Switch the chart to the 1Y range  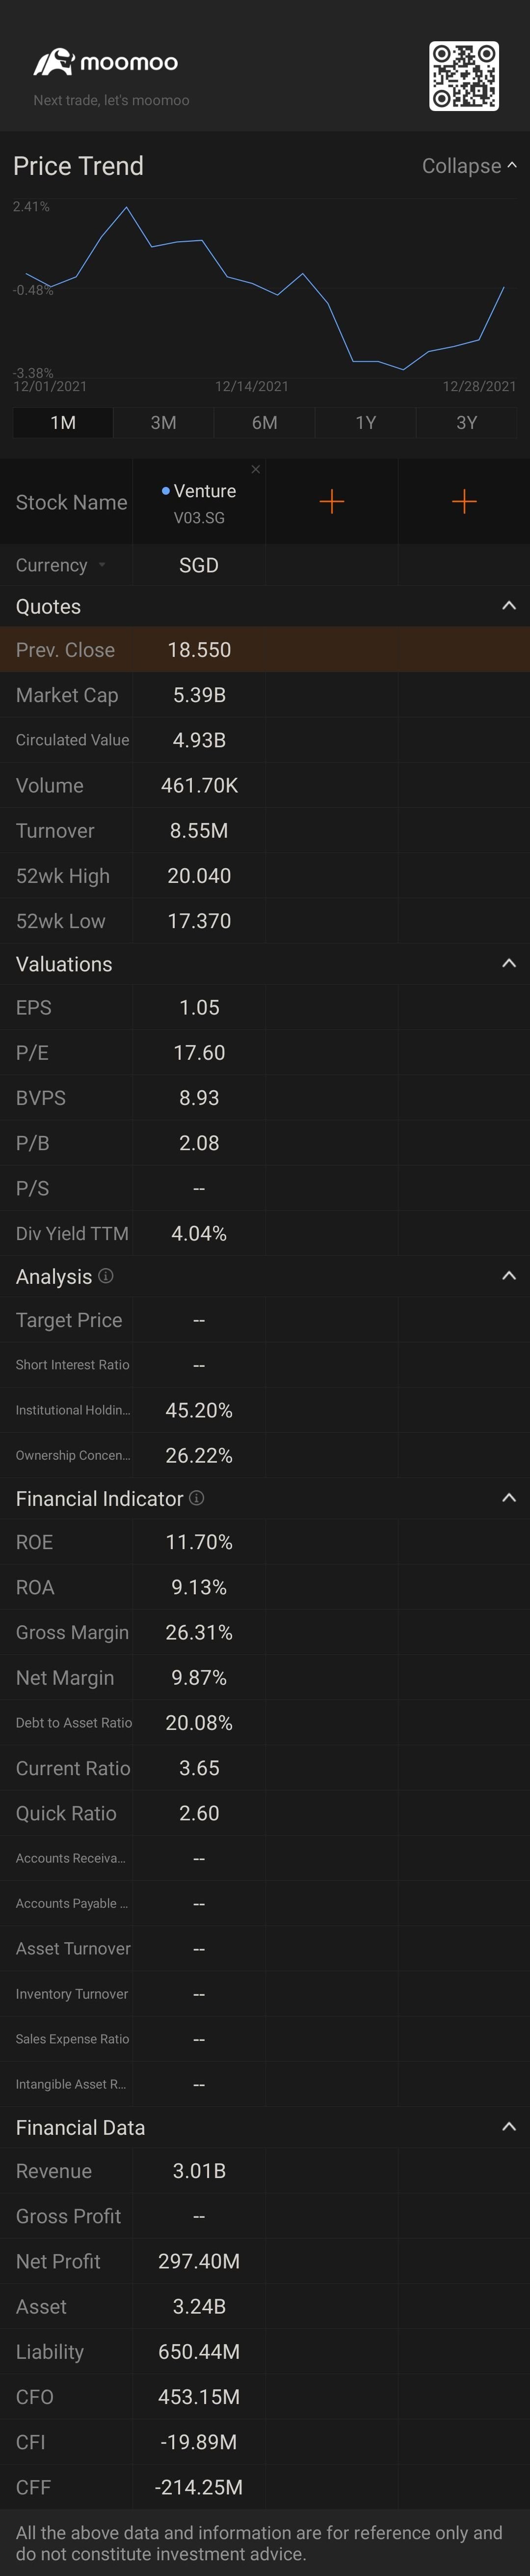(366, 422)
